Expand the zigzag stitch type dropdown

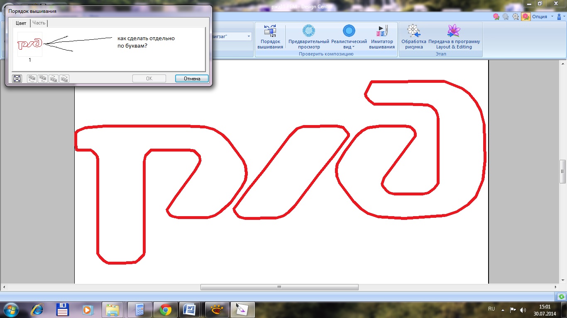click(x=249, y=36)
